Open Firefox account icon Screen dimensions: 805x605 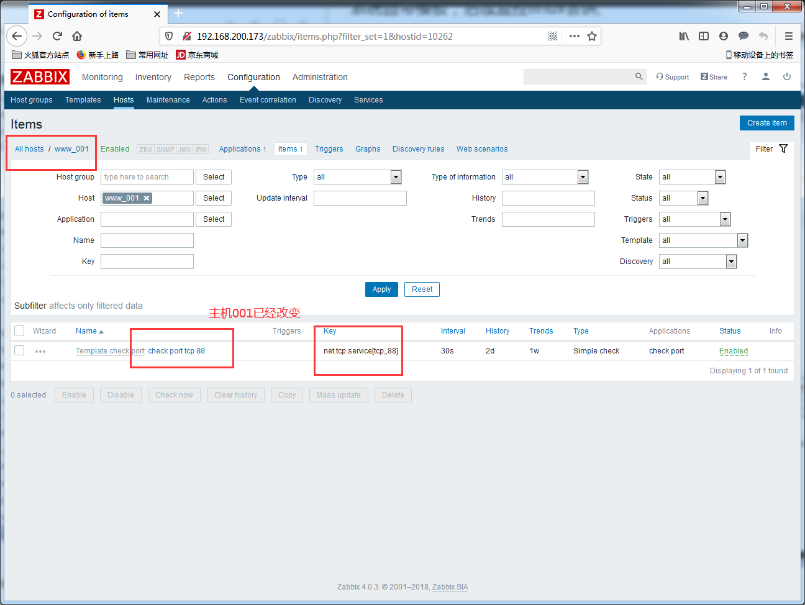(x=724, y=36)
